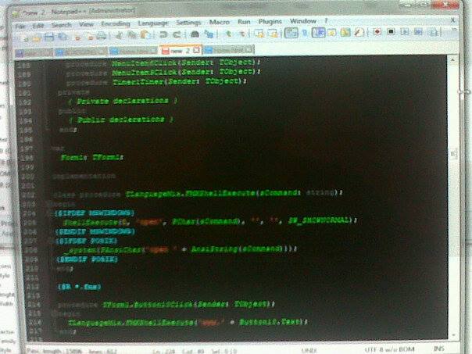Redo the edit using the toolbar arrow

tap(177, 34)
